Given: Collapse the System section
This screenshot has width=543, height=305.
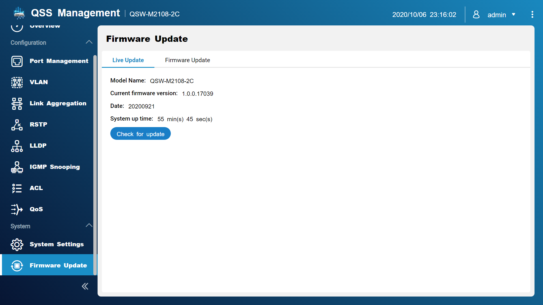Looking at the screenshot, I should point(89,225).
